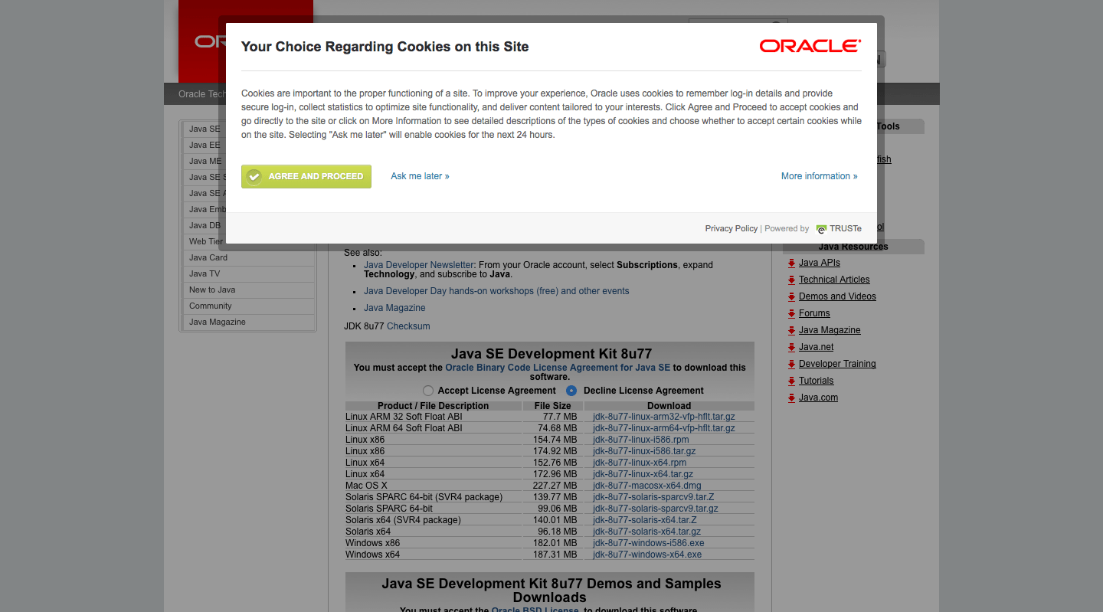The height and width of the screenshot is (612, 1103).
Task: Open Java EE in the left sidebar menu
Action: click(x=204, y=145)
